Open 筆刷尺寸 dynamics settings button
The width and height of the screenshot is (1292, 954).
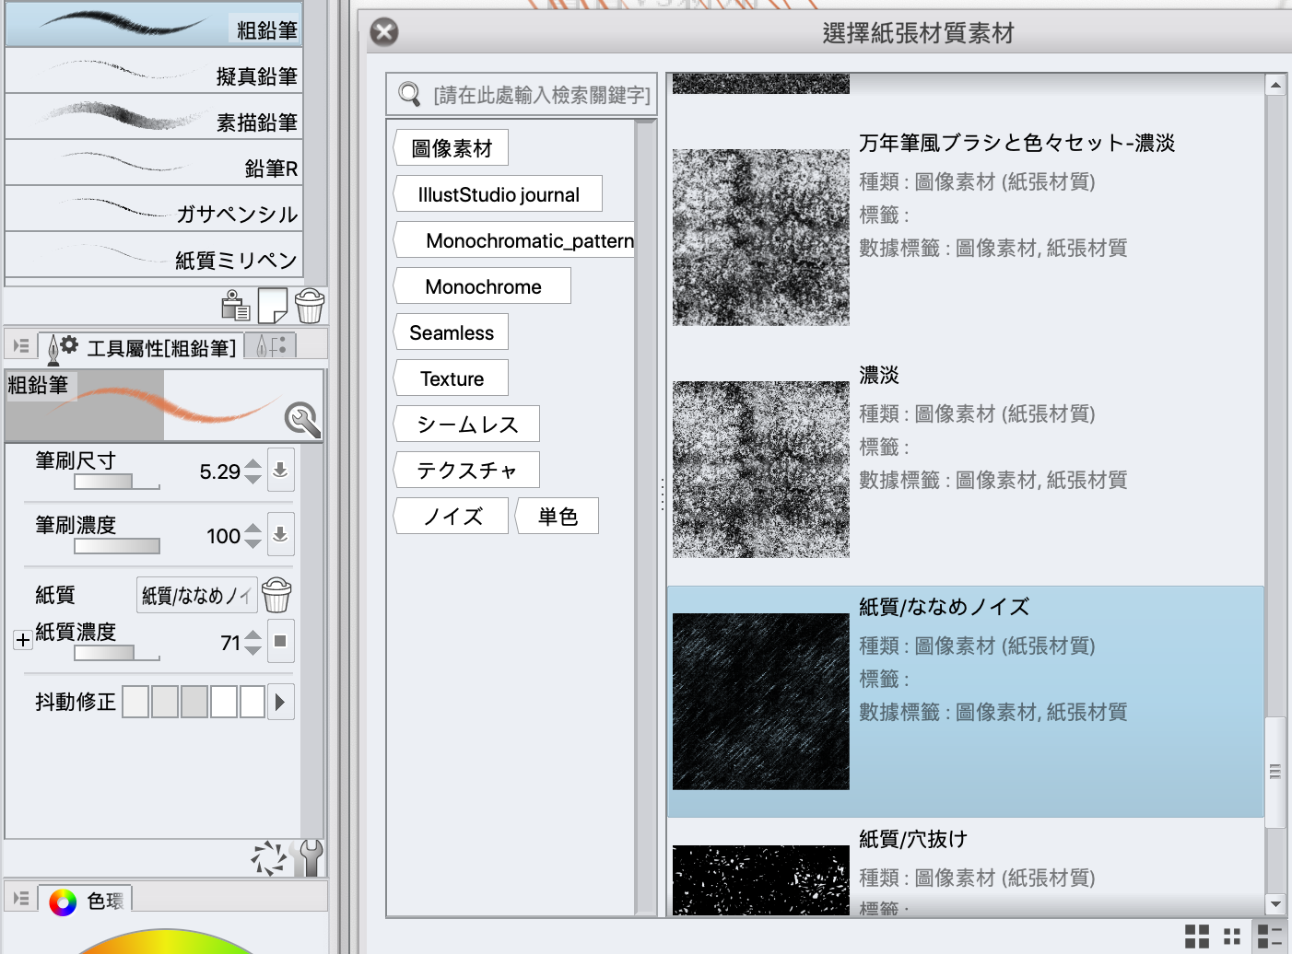[x=281, y=470]
